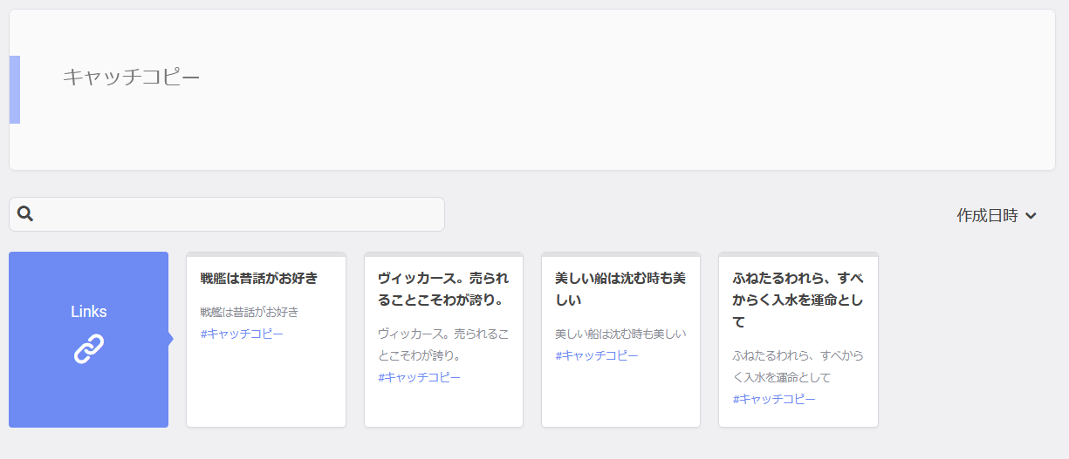Screen dimensions: 1069x459
Task: Click #キャッチコピー tag on ヴィッカース card
Action: tap(419, 377)
